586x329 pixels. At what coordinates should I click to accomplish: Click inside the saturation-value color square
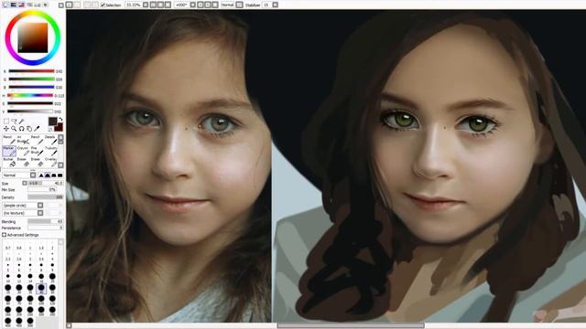pyautogui.click(x=33, y=38)
